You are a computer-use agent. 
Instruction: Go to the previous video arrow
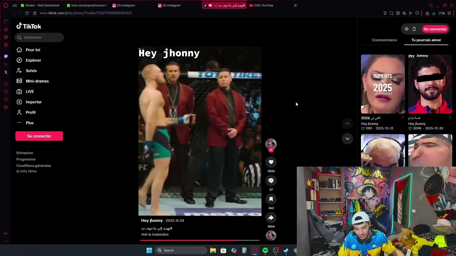pyautogui.click(x=347, y=123)
